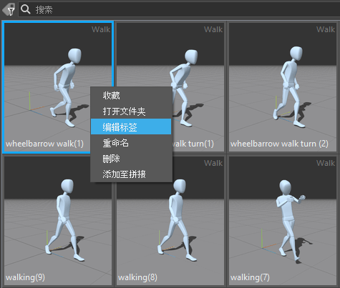
Task: Select the wheelbarrow walk turn (2) thumbnail
Action: (283, 87)
